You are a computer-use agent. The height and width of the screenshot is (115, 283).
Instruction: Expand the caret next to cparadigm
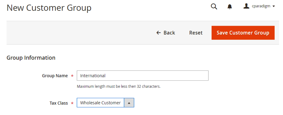273,6
